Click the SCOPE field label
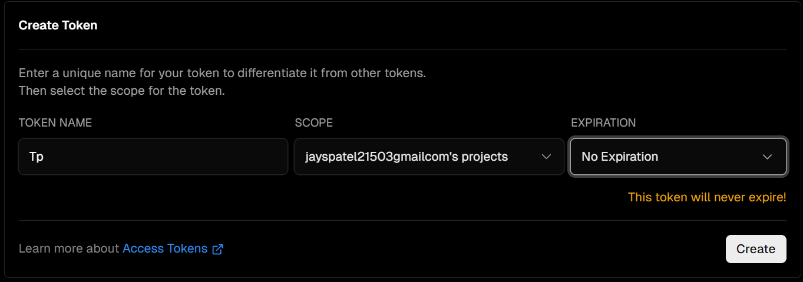This screenshot has height=282, width=803. pyautogui.click(x=313, y=123)
